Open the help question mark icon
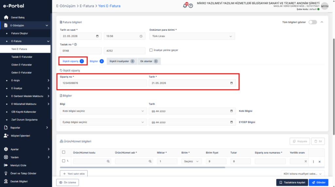 pos(191,6)
